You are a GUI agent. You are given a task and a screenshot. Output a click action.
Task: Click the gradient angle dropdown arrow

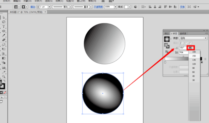[x=190, y=48]
